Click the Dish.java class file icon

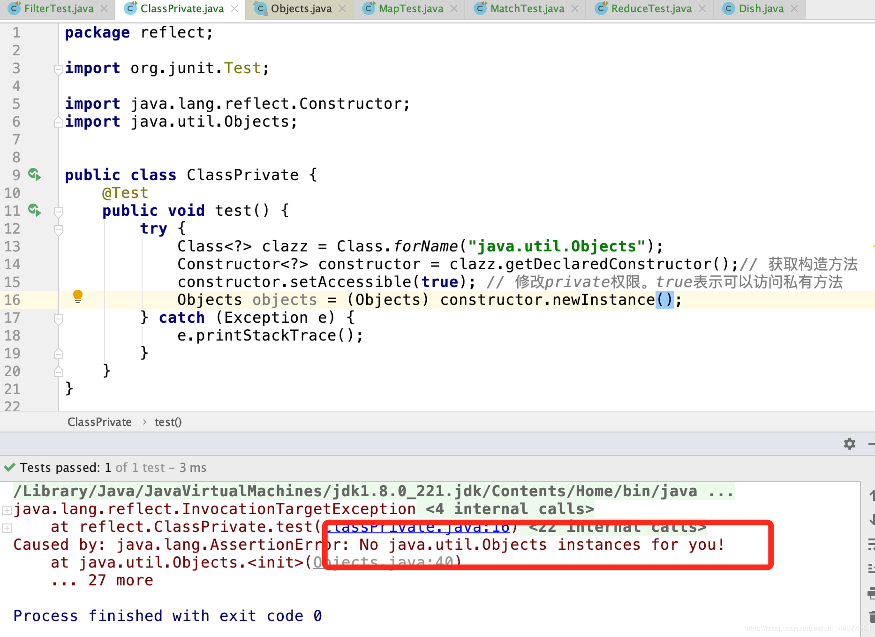tap(728, 8)
